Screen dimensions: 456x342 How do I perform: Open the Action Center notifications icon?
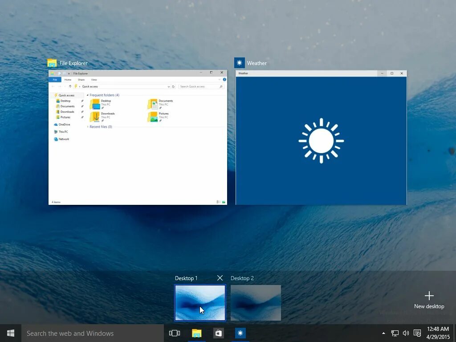click(x=417, y=333)
